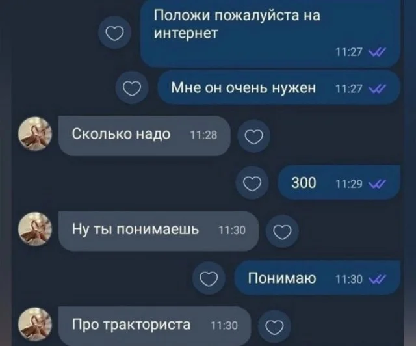Select the "Понимаю" message bubble
416x346 pixels.
(317, 278)
